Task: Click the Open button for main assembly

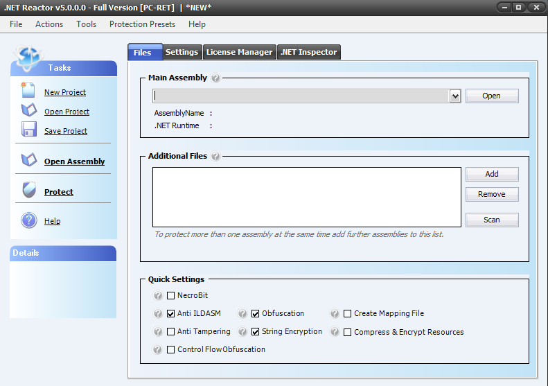Action: click(492, 96)
